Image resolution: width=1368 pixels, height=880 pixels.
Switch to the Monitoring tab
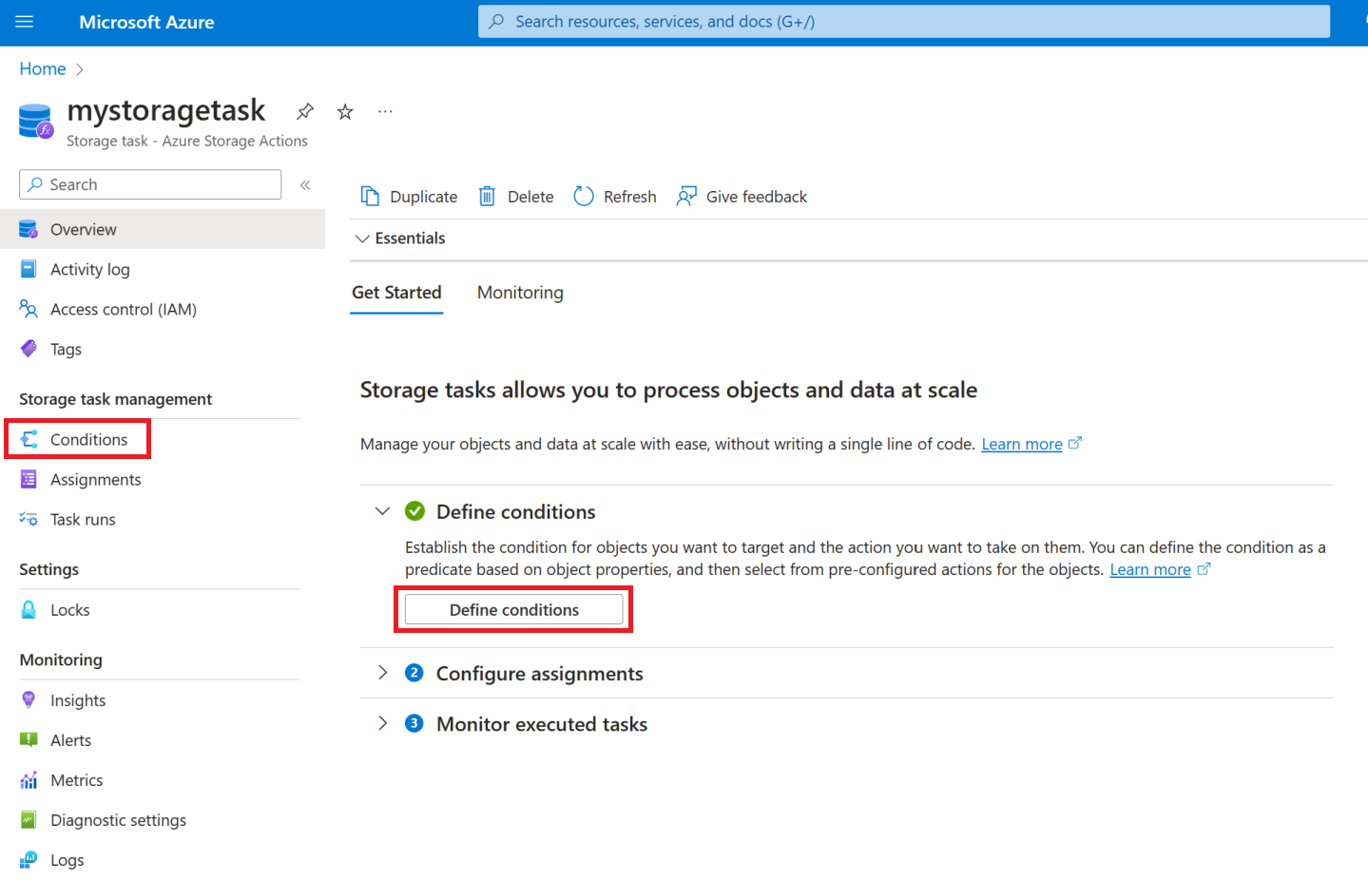520,293
